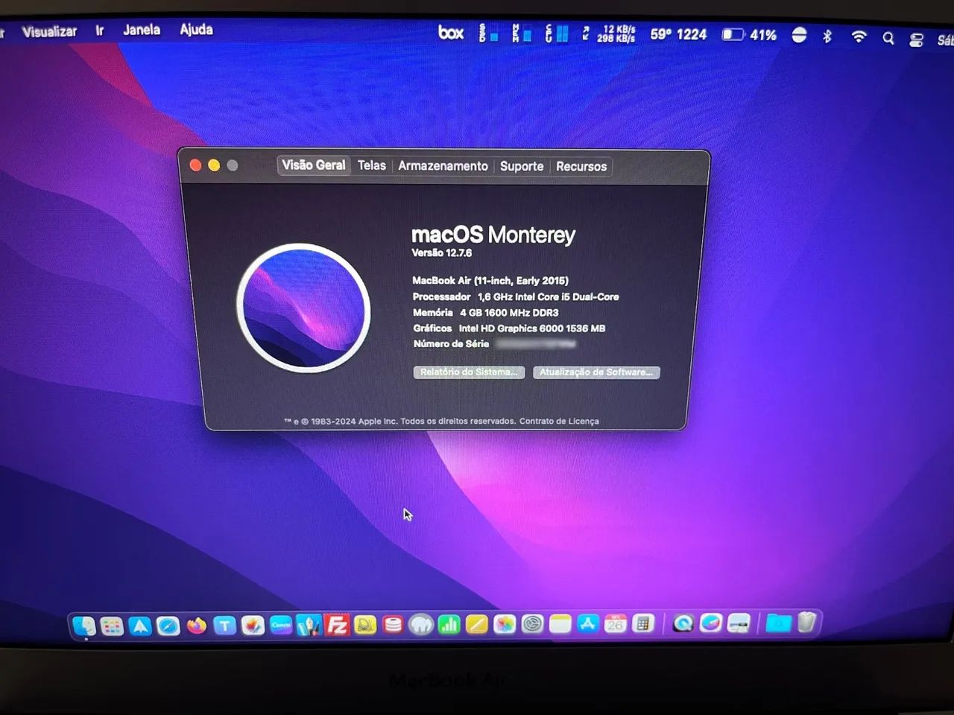Click '1,6 GHz Intel Core i5 Dual-Core'

point(548,296)
